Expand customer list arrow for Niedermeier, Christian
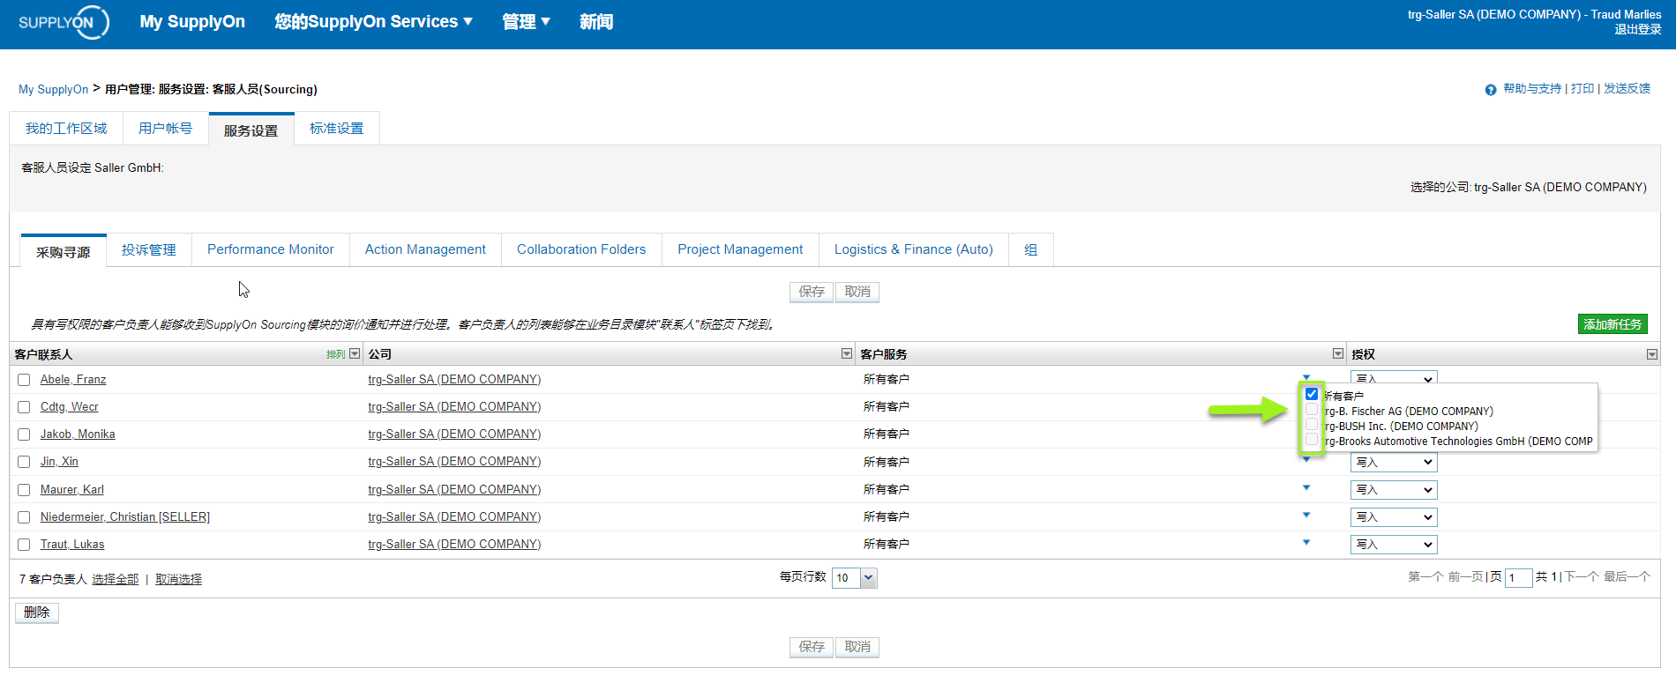The width and height of the screenshot is (1676, 683). click(x=1306, y=515)
